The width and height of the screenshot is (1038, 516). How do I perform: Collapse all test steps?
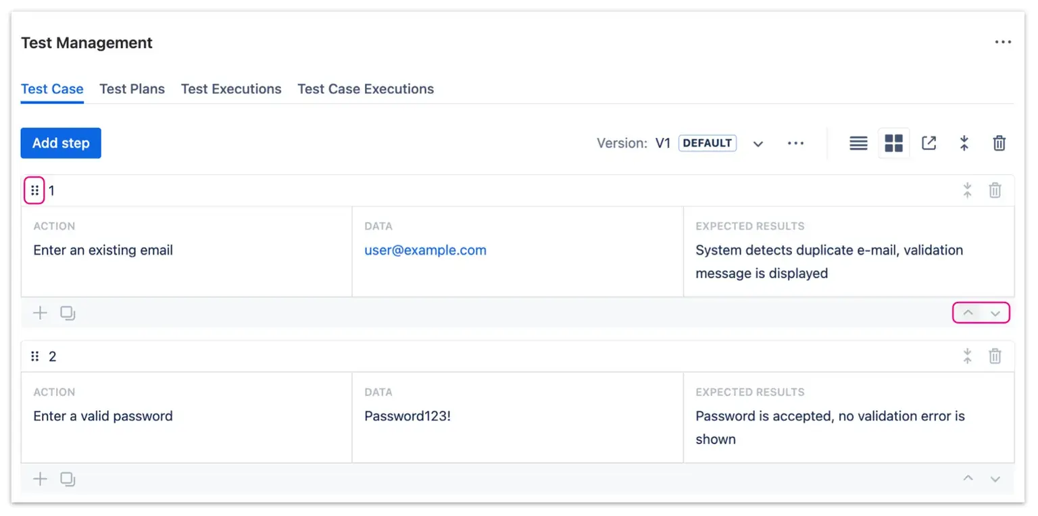(964, 143)
